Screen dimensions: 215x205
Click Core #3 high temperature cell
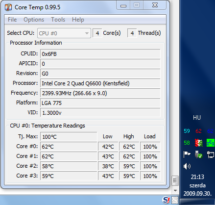pyautogui.click(x=129, y=176)
